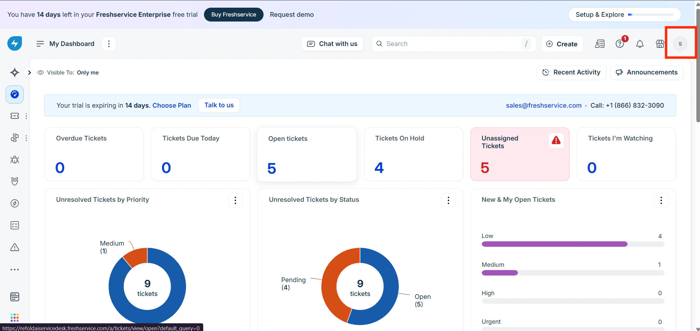Open the Open tickets card

(x=307, y=154)
